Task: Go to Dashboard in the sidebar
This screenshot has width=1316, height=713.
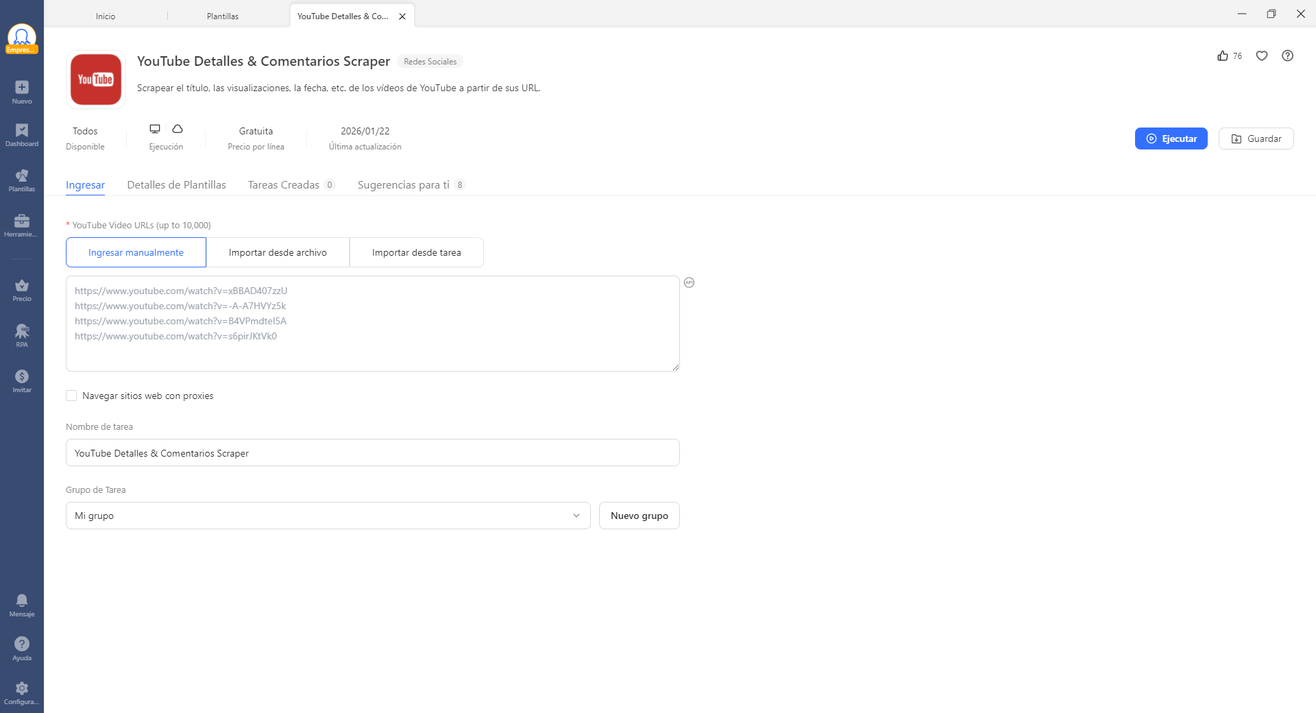Action: [22, 135]
